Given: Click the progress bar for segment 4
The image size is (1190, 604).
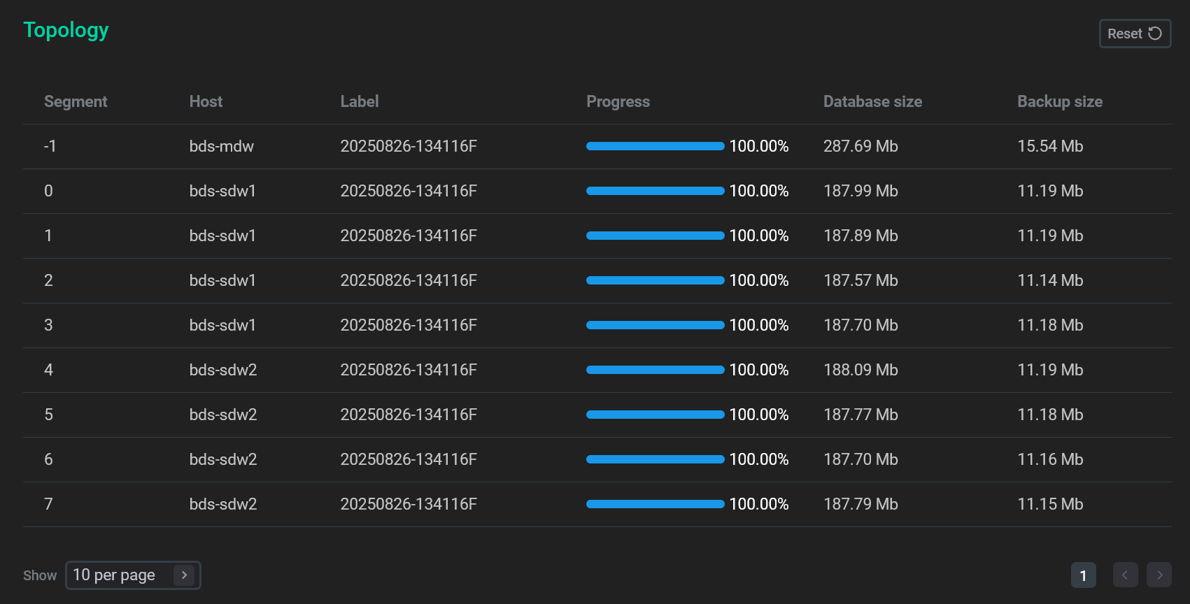Looking at the screenshot, I should coord(655,370).
